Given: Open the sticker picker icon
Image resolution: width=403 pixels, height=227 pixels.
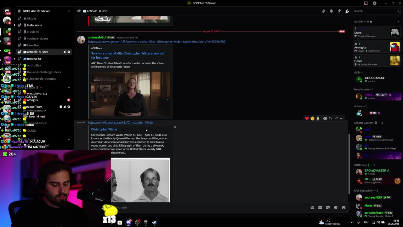Looking at the screenshot, I should point(328,208).
